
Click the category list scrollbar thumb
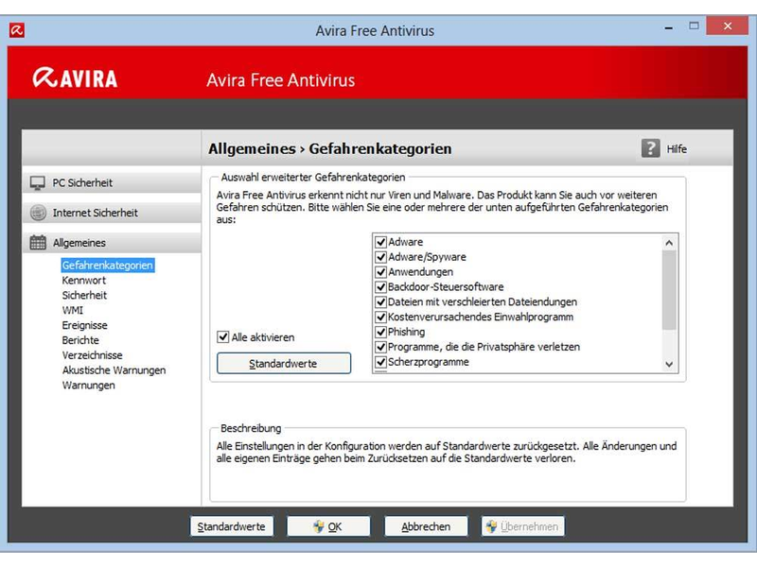point(669,290)
